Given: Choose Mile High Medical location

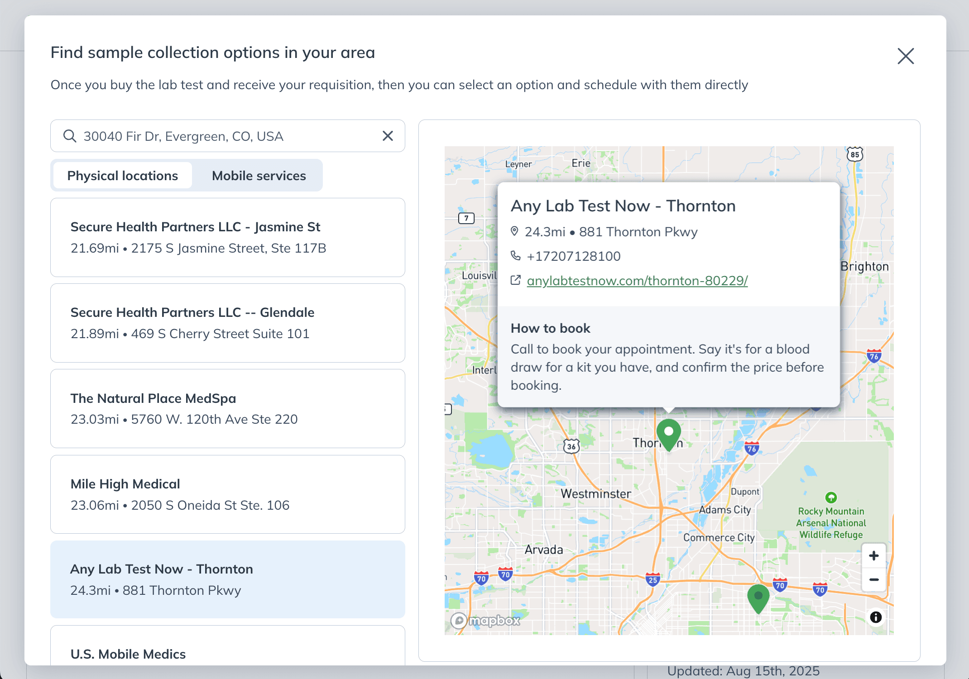Looking at the screenshot, I should (228, 494).
